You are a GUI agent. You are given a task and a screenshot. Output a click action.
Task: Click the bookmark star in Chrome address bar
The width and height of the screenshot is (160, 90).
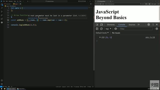pyautogui.click(x=143, y=4)
